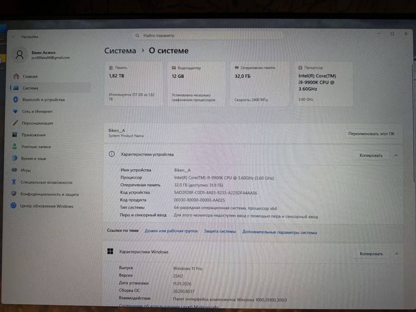Click the pro100aka94@gmail.com email text
Viewport: 416px width, 312px height.
(x=51, y=57)
